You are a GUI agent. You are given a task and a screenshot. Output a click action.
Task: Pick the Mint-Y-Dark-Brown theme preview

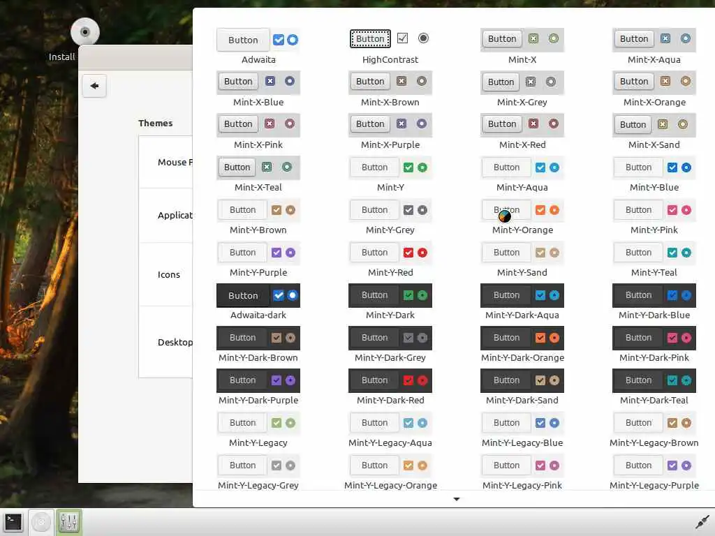coord(258,338)
